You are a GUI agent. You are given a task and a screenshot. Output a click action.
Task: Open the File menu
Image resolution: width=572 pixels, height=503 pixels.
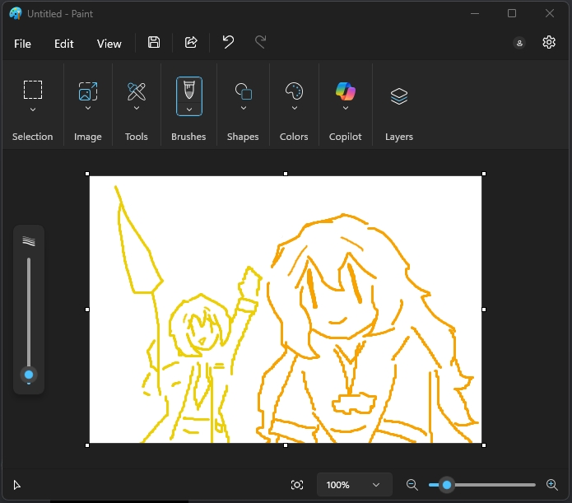[22, 44]
